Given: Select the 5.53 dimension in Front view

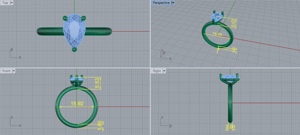Looking at the screenshot, I should point(98,83).
